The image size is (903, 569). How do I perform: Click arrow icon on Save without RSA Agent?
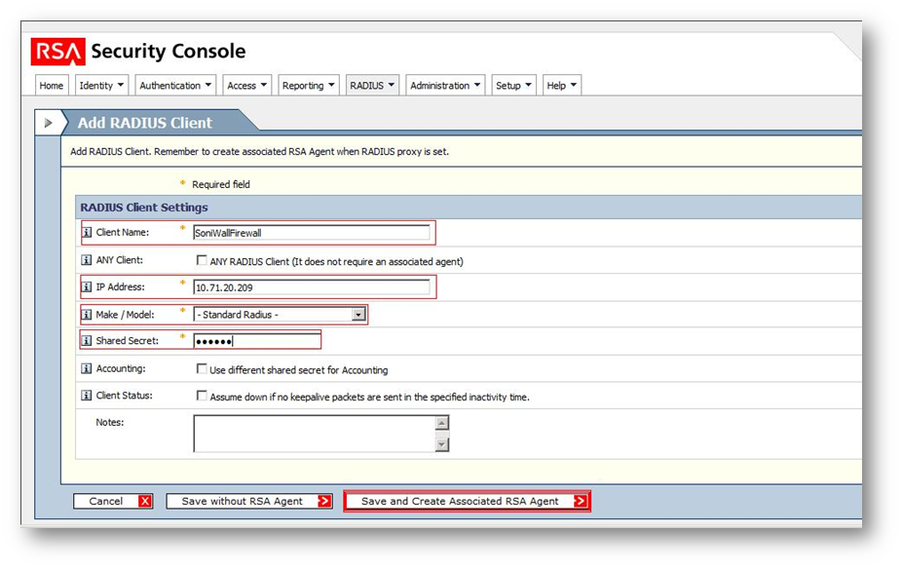tap(324, 501)
